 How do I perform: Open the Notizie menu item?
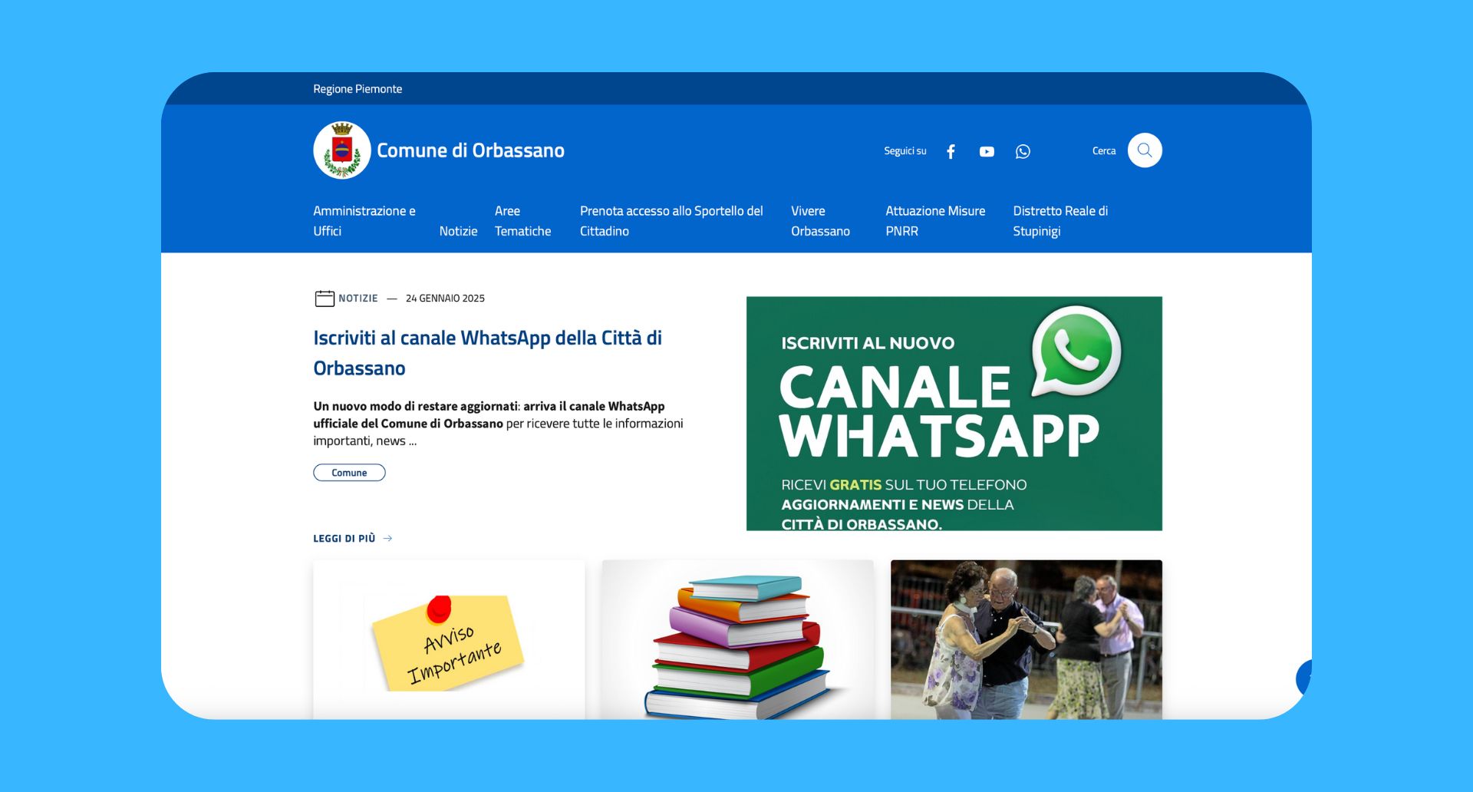[458, 231]
